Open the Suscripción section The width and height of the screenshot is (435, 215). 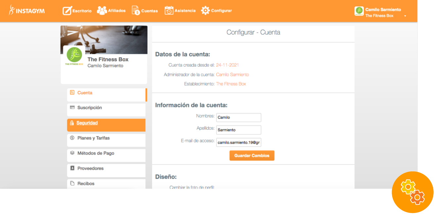tap(89, 108)
